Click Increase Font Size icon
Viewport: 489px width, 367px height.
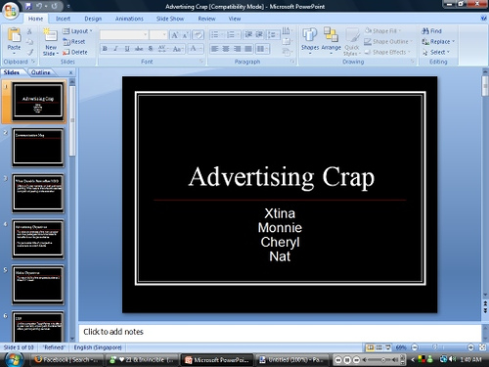point(175,35)
